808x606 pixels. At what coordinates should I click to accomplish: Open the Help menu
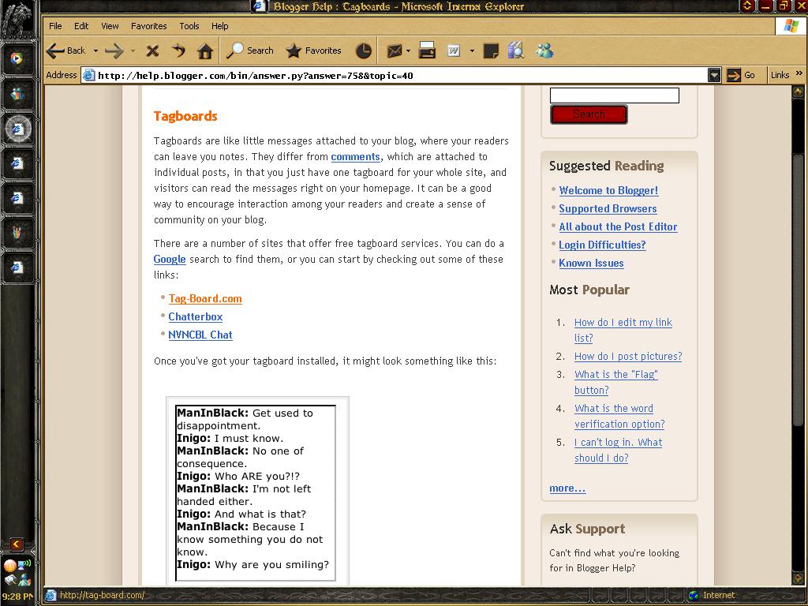pyautogui.click(x=219, y=26)
